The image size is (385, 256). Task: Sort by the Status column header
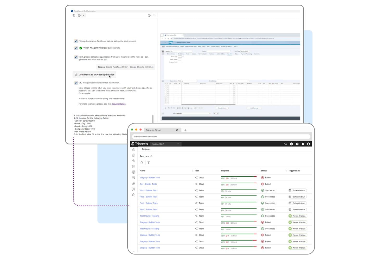(264, 171)
